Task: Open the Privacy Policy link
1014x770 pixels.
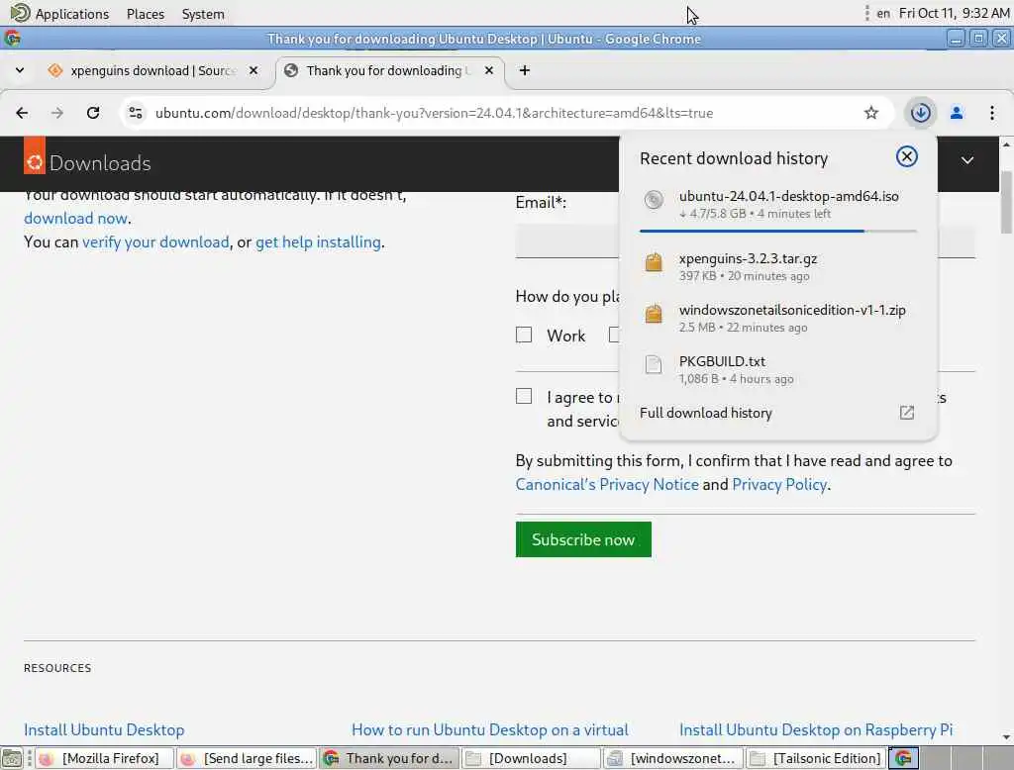Action: [x=779, y=484]
